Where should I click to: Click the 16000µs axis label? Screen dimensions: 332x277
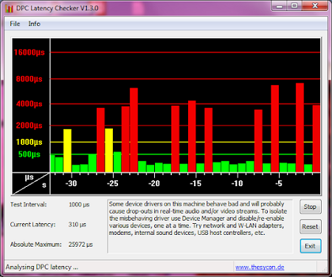[30, 52]
